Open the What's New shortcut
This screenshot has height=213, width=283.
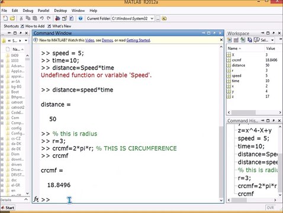[59, 26]
